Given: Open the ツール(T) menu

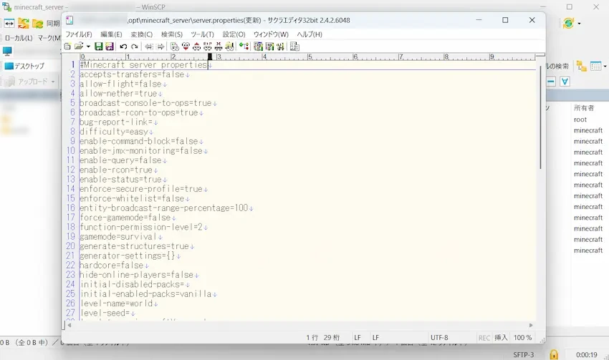Looking at the screenshot, I should click(202, 34).
